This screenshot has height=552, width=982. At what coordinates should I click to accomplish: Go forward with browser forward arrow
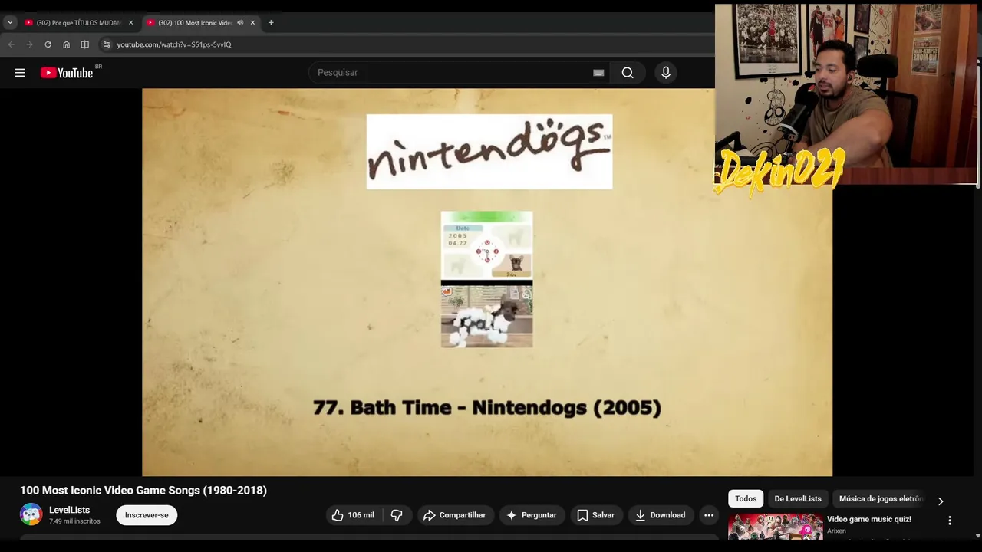coord(29,44)
